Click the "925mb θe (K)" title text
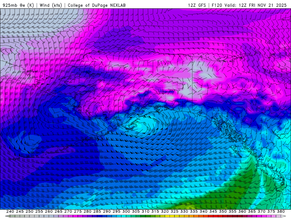 19,5
